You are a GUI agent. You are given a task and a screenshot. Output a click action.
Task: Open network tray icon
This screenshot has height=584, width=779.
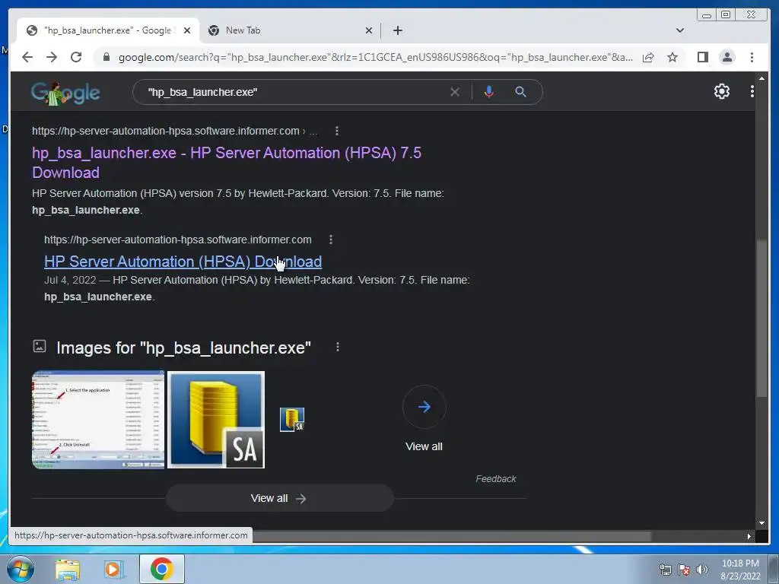(x=665, y=570)
